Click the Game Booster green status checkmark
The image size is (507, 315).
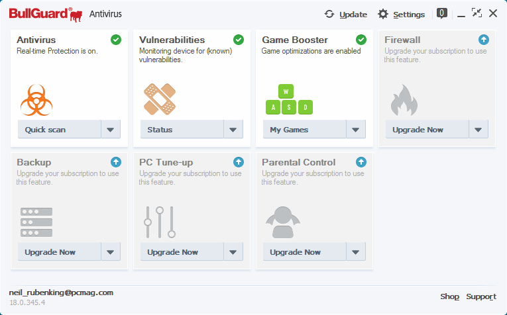(361, 40)
